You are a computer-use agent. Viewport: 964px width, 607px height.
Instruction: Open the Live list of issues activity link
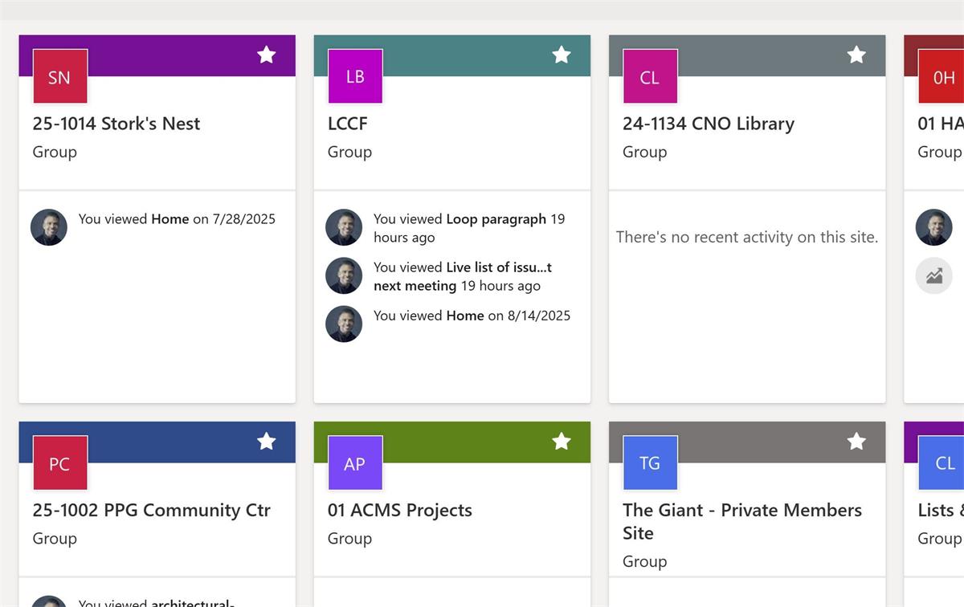[498, 267]
